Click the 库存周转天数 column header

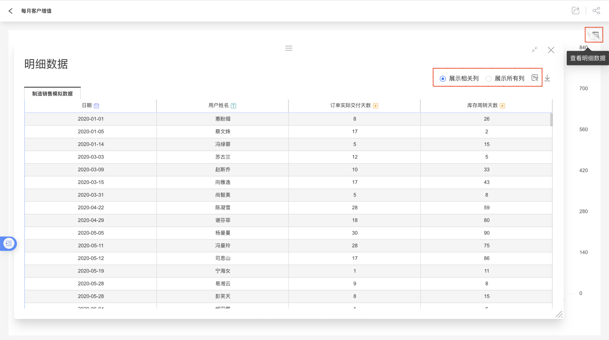point(483,106)
